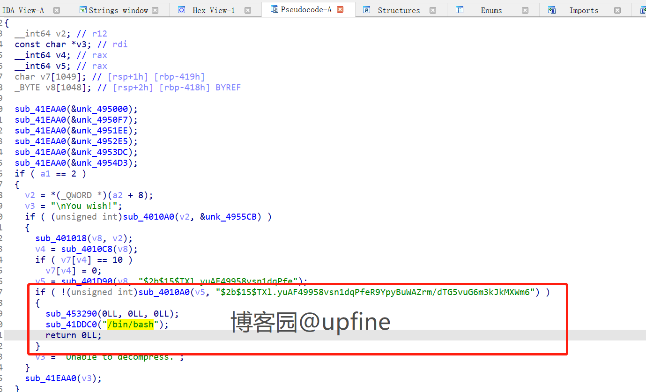
Task: Click the Strings window tab icon
Action: coord(83,9)
